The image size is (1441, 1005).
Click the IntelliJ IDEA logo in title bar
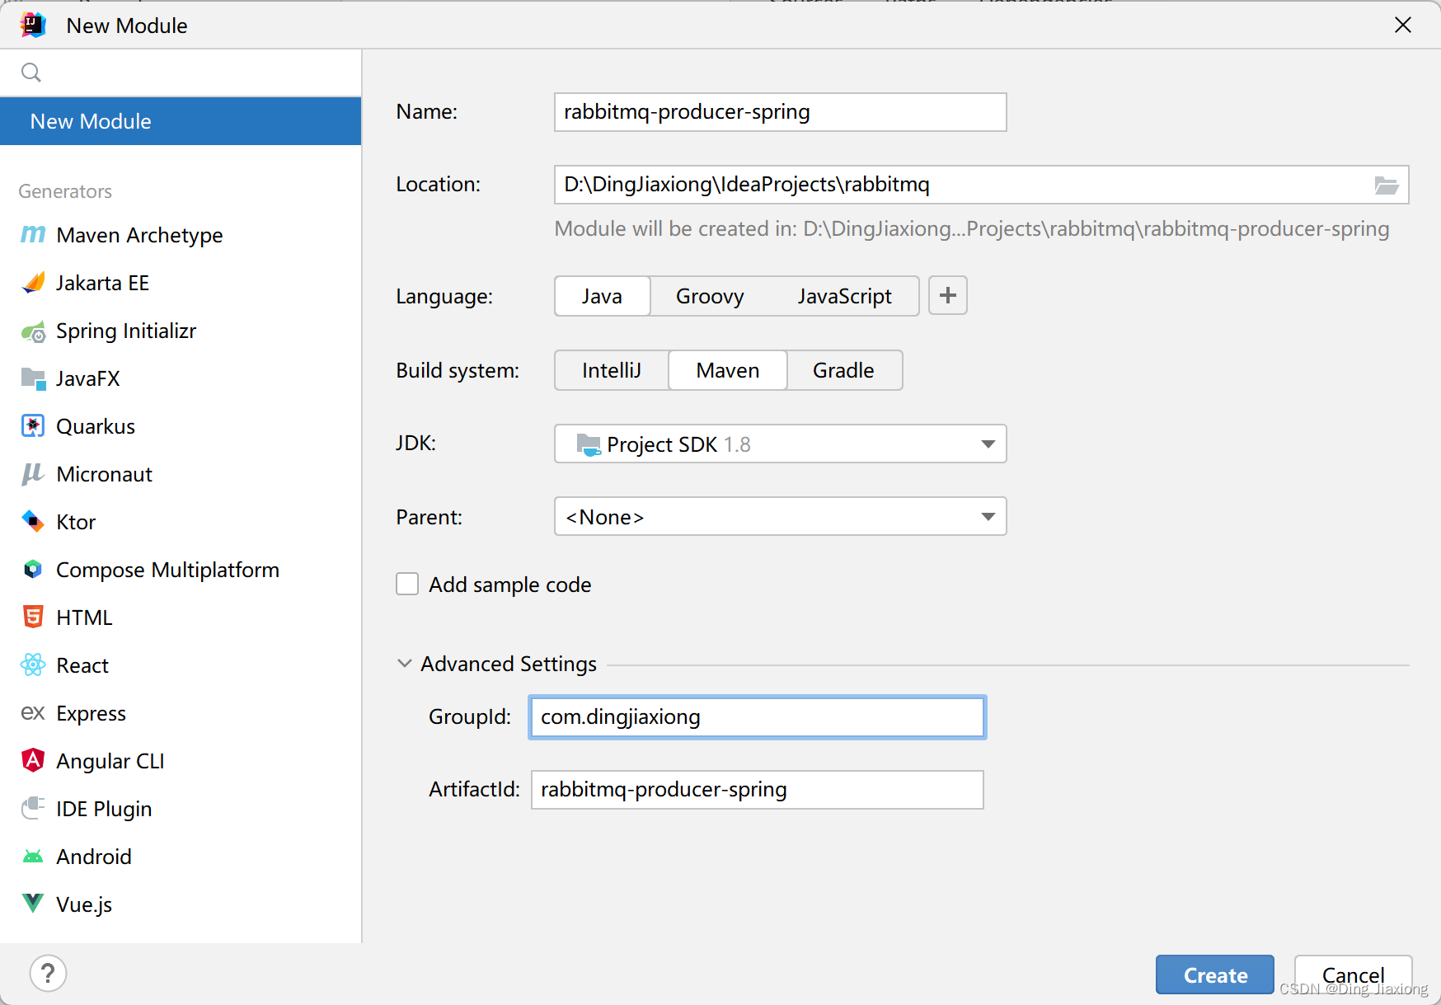click(34, 25)
